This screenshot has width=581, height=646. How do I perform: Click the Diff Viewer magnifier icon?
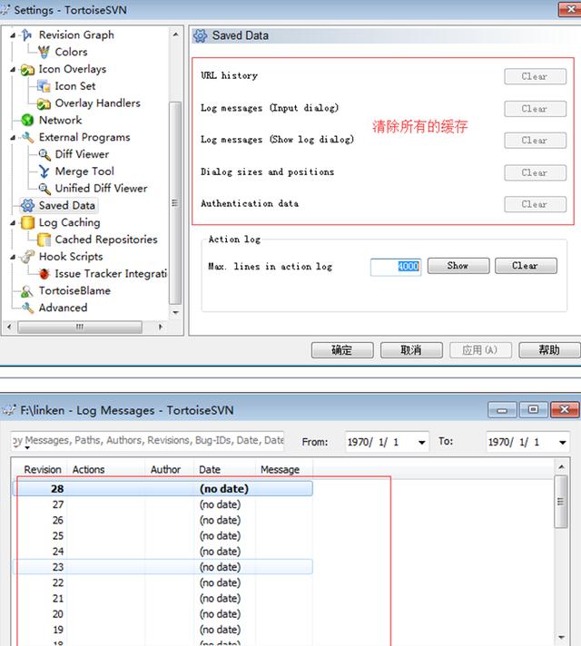(x=44, y=154)
